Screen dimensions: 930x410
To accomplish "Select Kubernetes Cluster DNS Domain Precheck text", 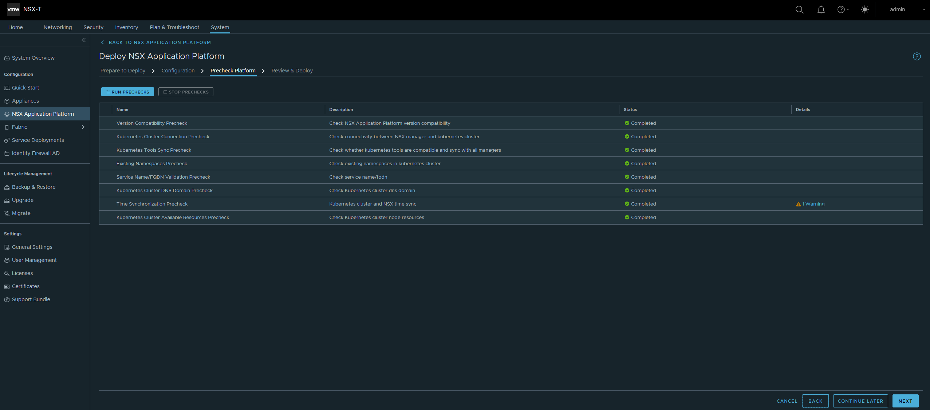I will [x=164, y=191].
